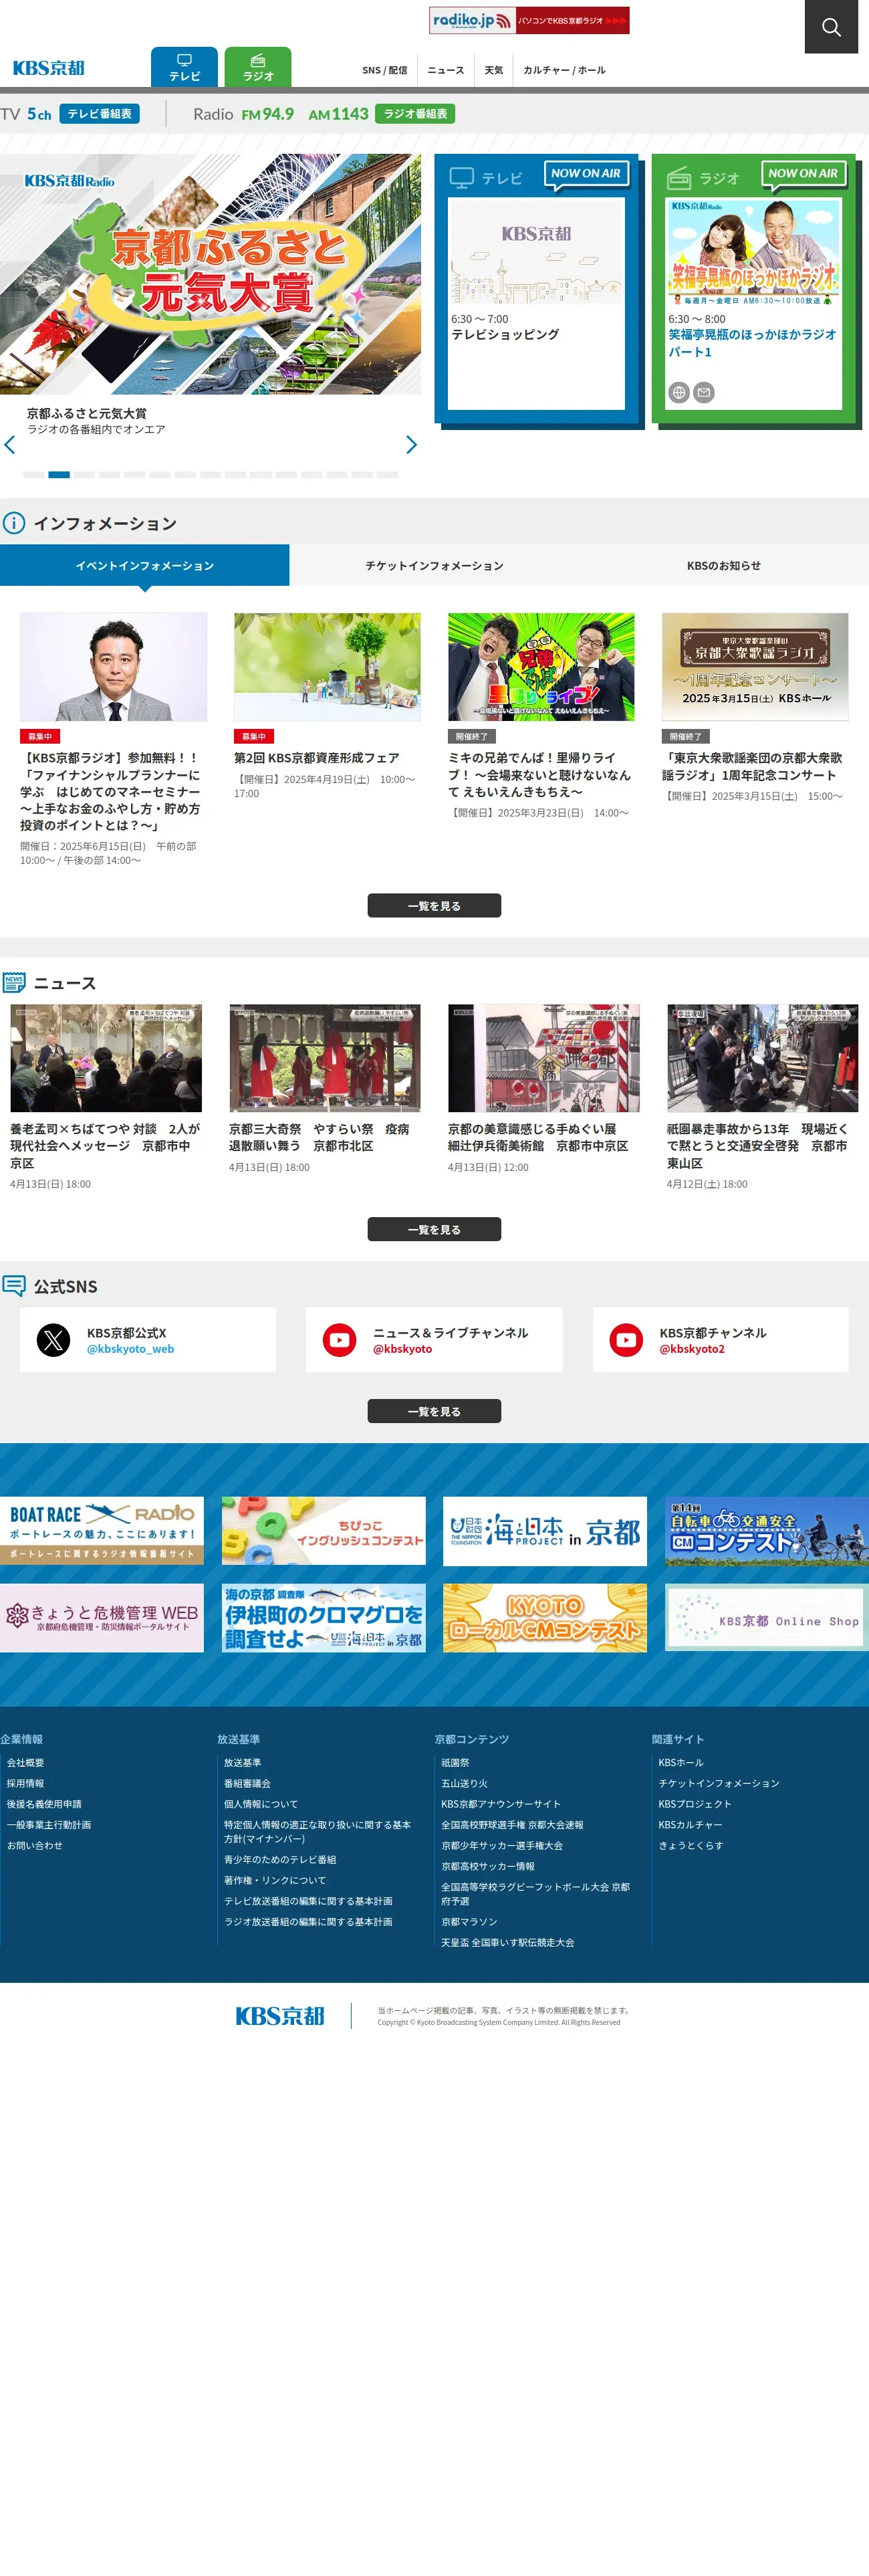The height and width of the screenshot is (2576, 869).
Task: Open the ファイナンシャルプランナー seminar event
Action: click(113, 740)
